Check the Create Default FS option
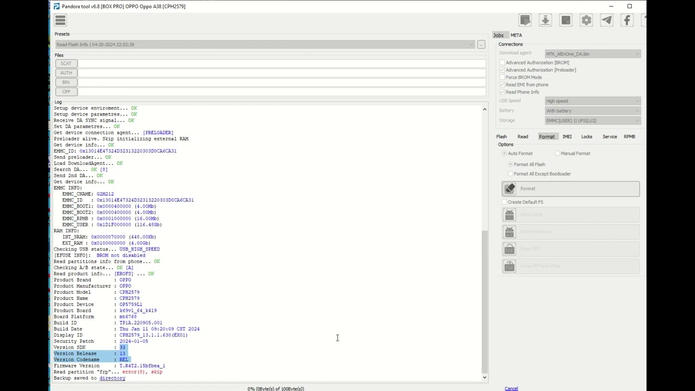Image resolution: width=695 pixels, height=391 pixels. pyautogui.click(x=504, y=202)
